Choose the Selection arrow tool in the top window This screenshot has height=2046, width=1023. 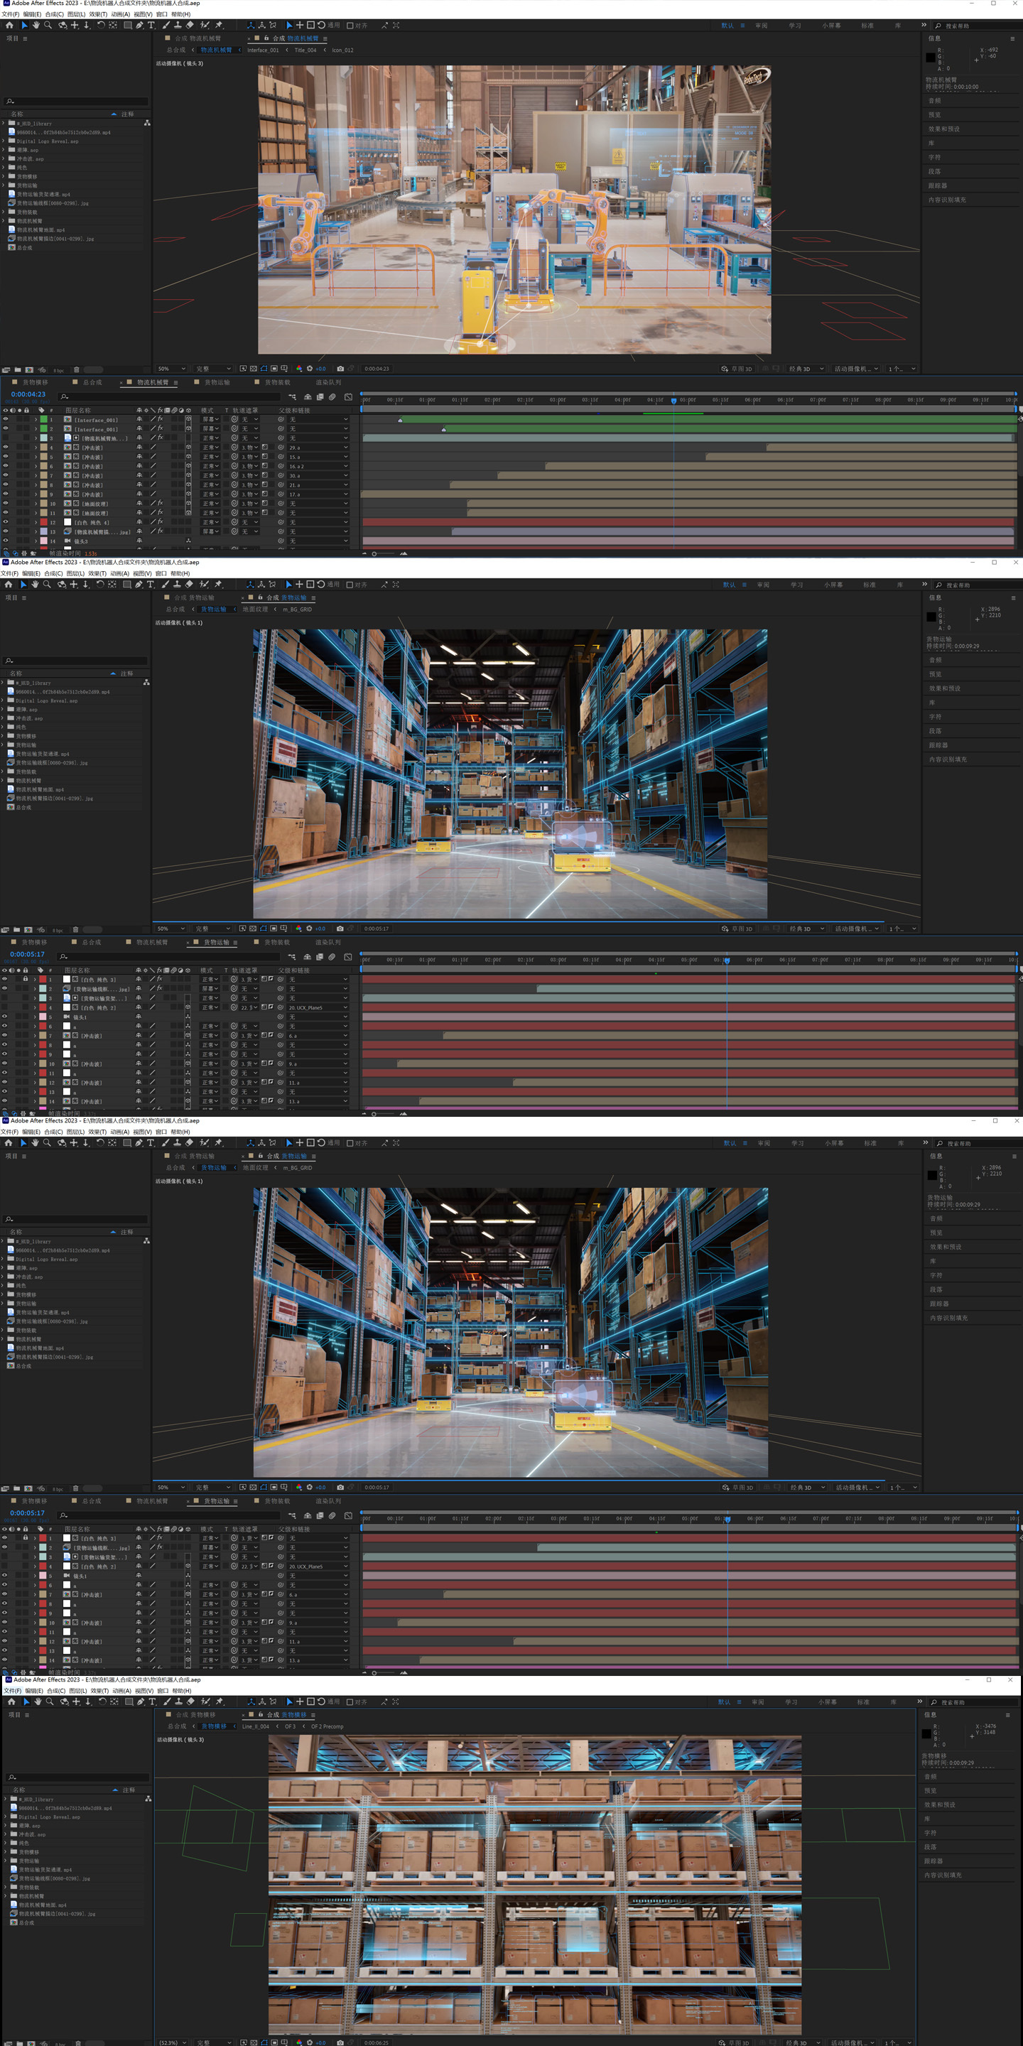pos(24,26)
